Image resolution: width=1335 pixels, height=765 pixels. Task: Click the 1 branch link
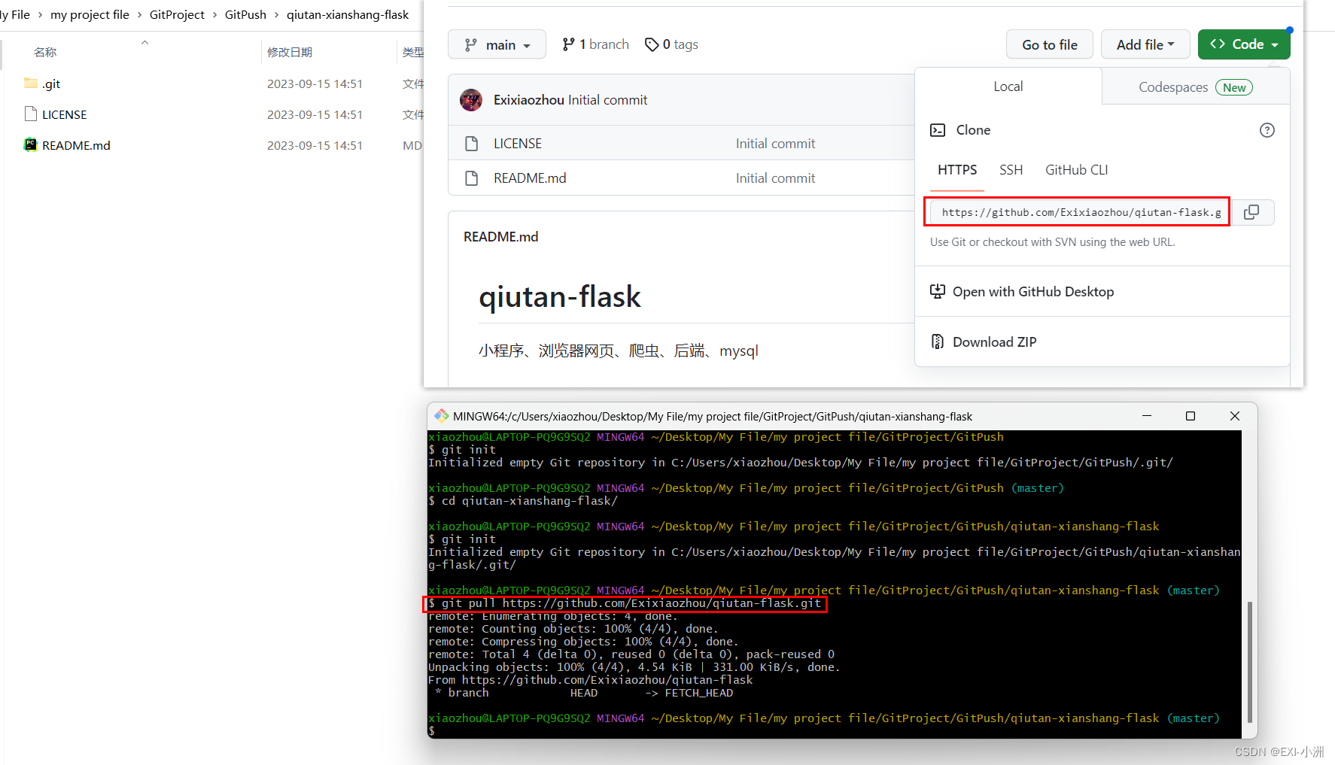[x=595, y=44]
